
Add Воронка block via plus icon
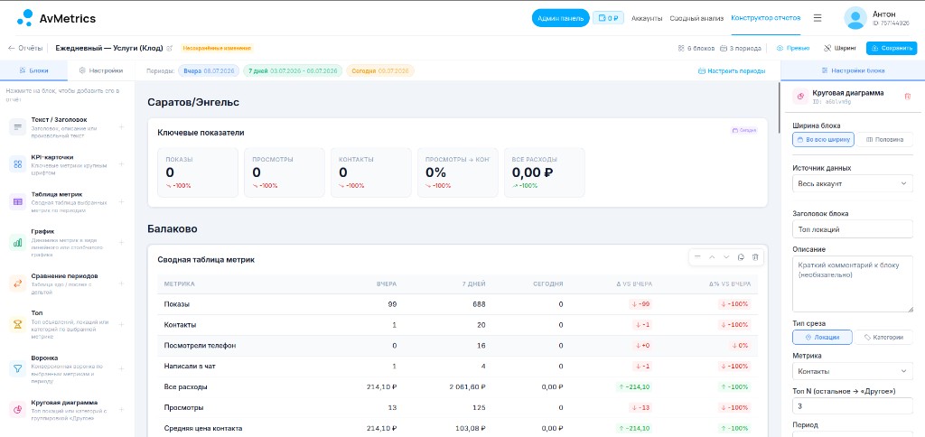pos(121,369)
